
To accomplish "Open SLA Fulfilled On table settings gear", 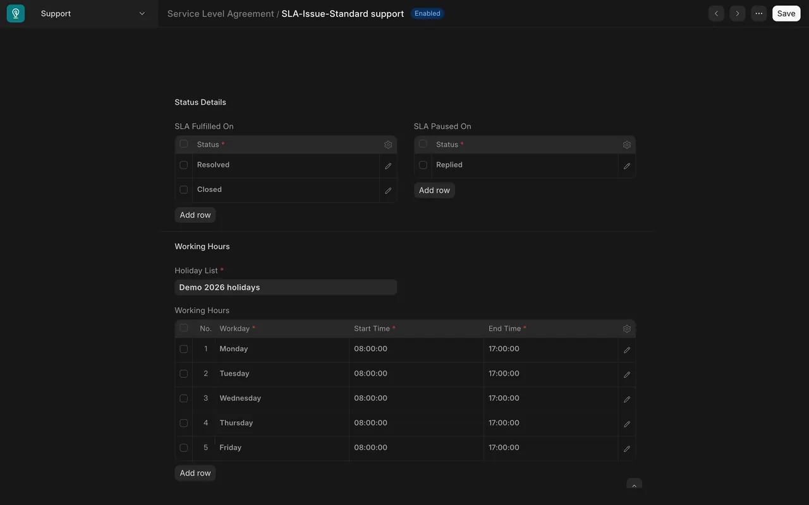I will pyautogui.click(x=388, y=145).
